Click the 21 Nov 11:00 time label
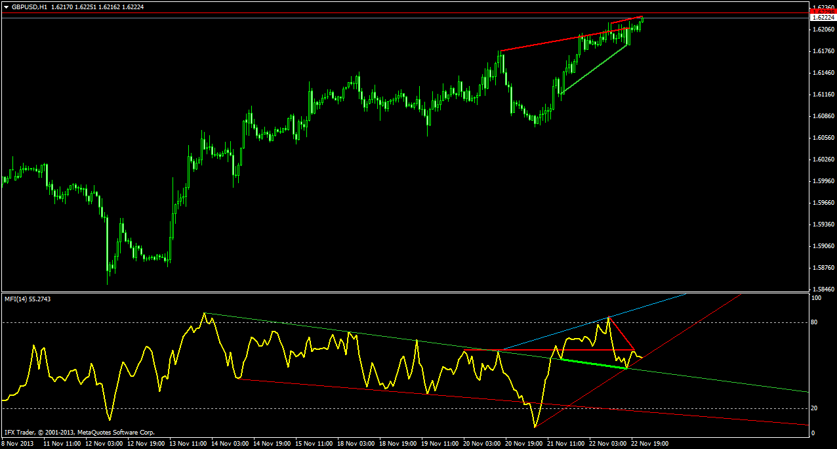Viewport: 837px width, 449px height. [566, 444]
